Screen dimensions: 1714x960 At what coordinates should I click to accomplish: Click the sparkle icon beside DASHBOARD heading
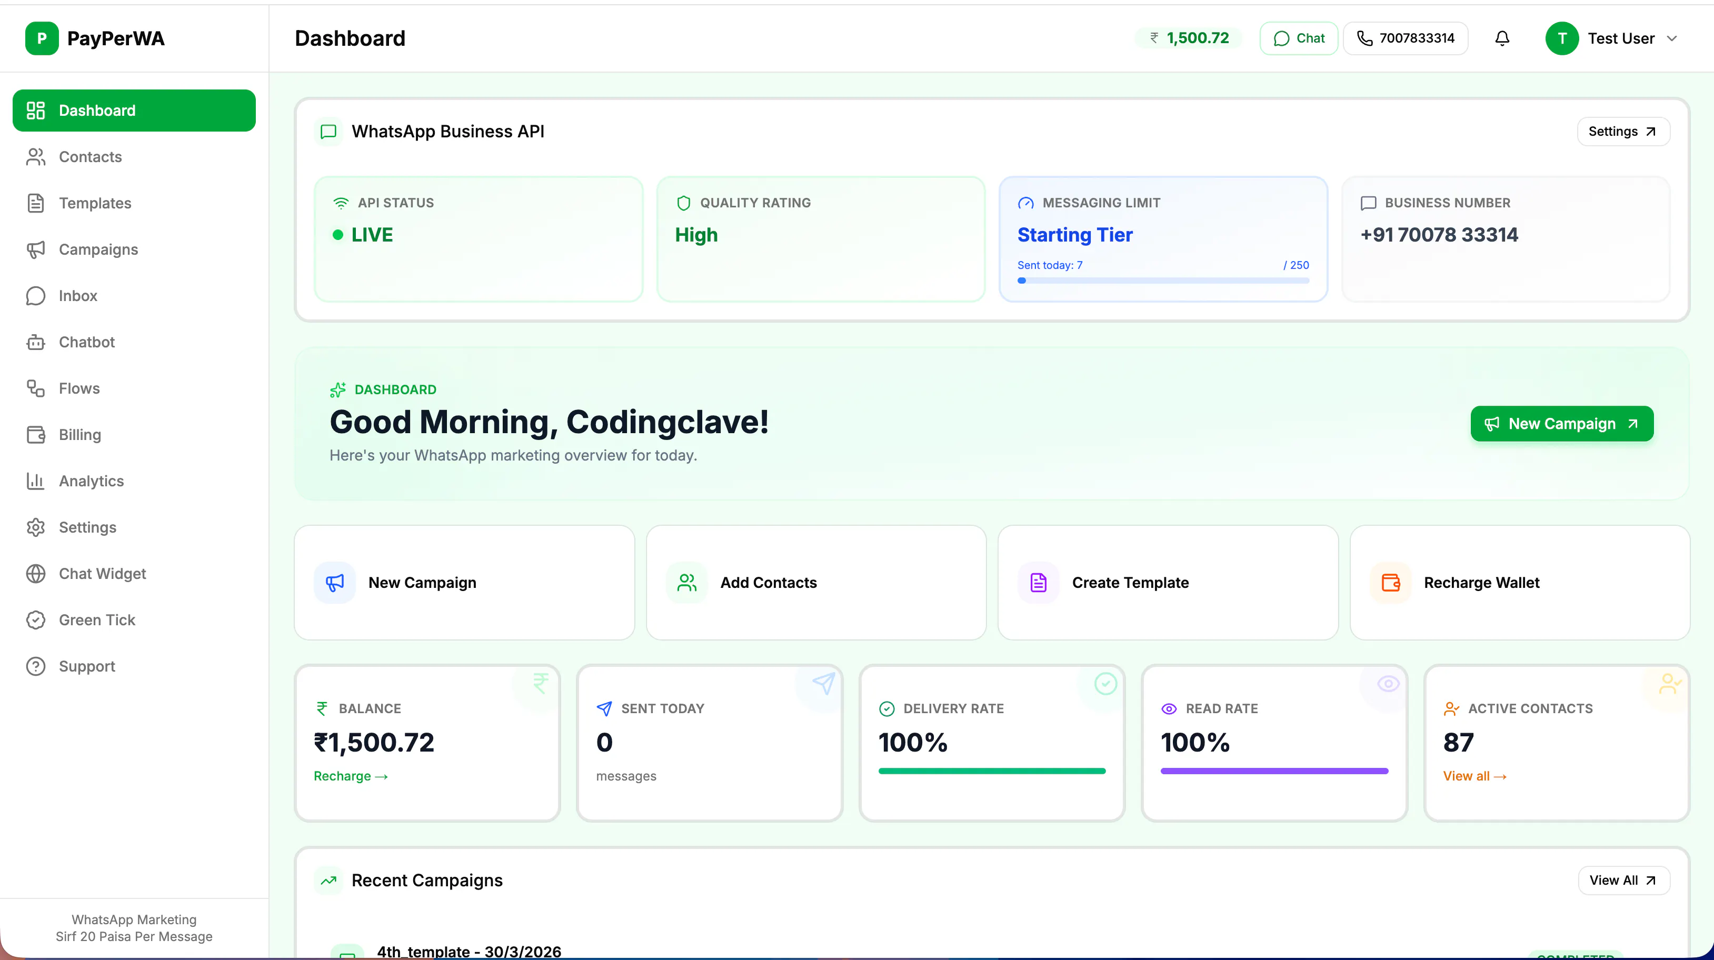click(338, 390)
